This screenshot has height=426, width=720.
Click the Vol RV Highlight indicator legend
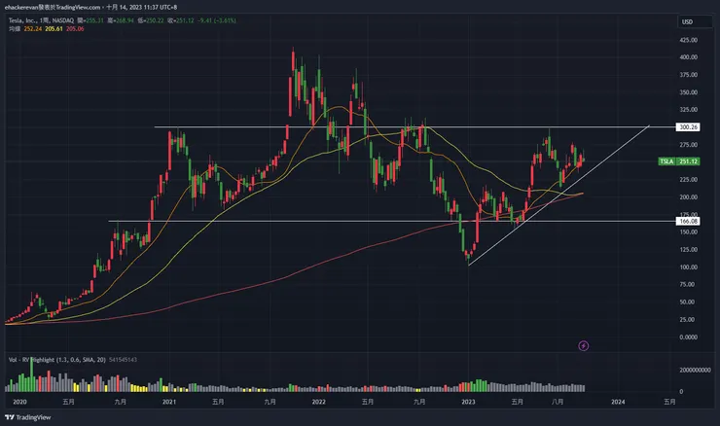[57, 360]
